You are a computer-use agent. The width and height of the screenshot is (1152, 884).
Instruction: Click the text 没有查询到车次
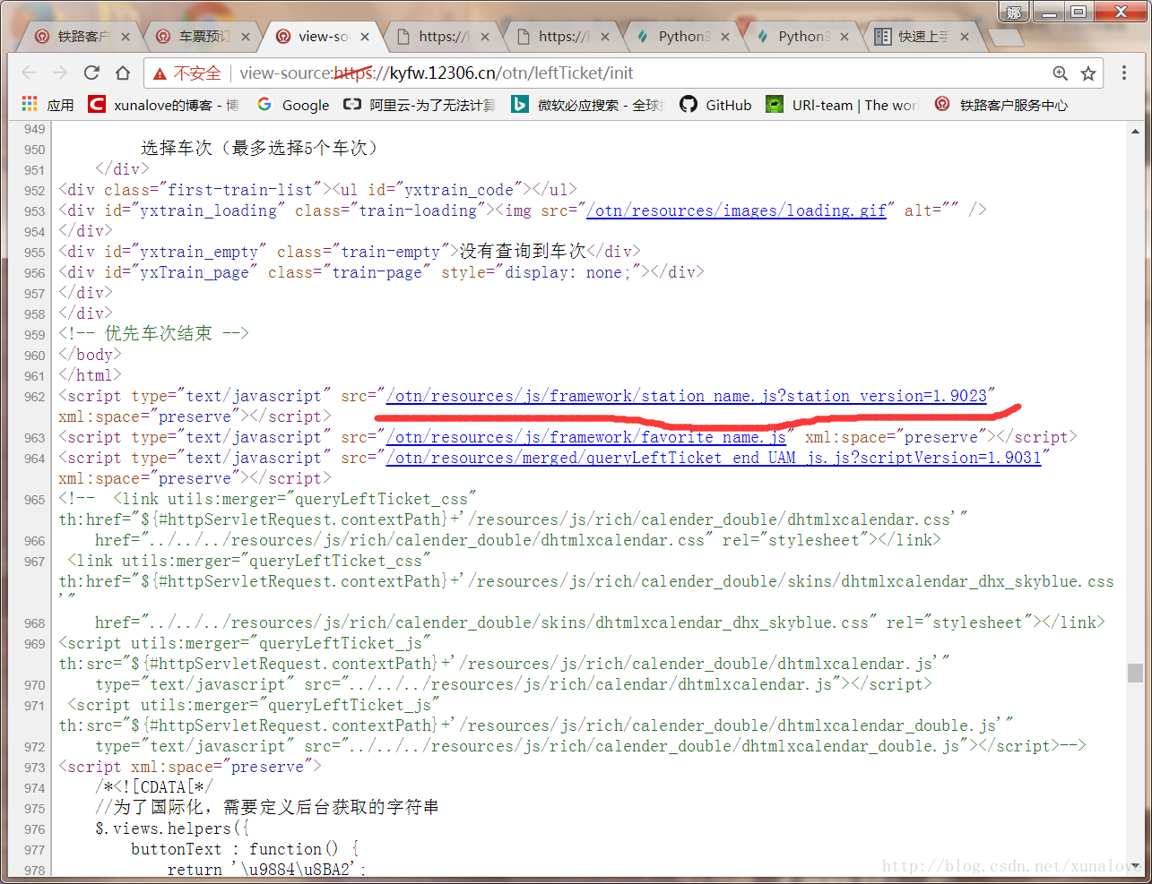coord(523,251)
